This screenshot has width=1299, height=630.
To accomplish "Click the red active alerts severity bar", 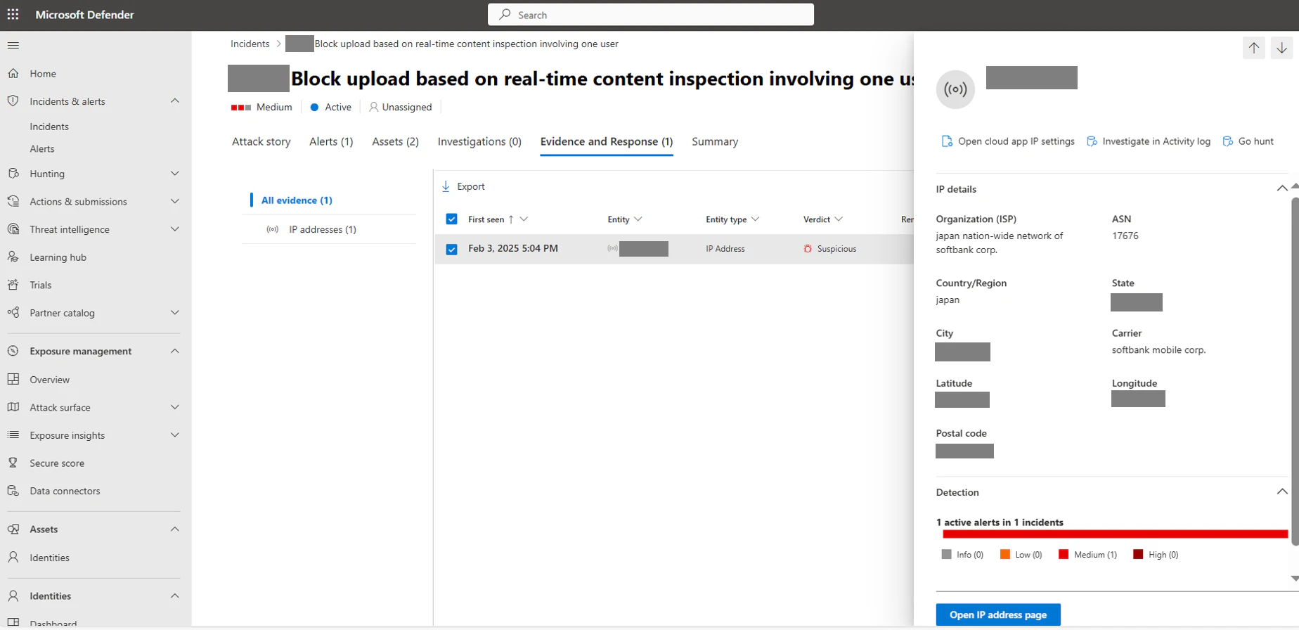I will pos(1115,534).
